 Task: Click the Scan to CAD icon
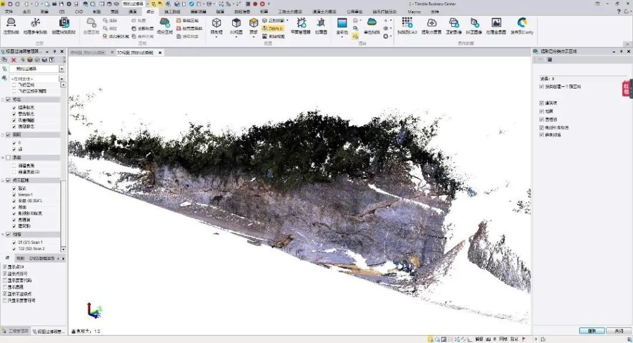pos(407,23)
